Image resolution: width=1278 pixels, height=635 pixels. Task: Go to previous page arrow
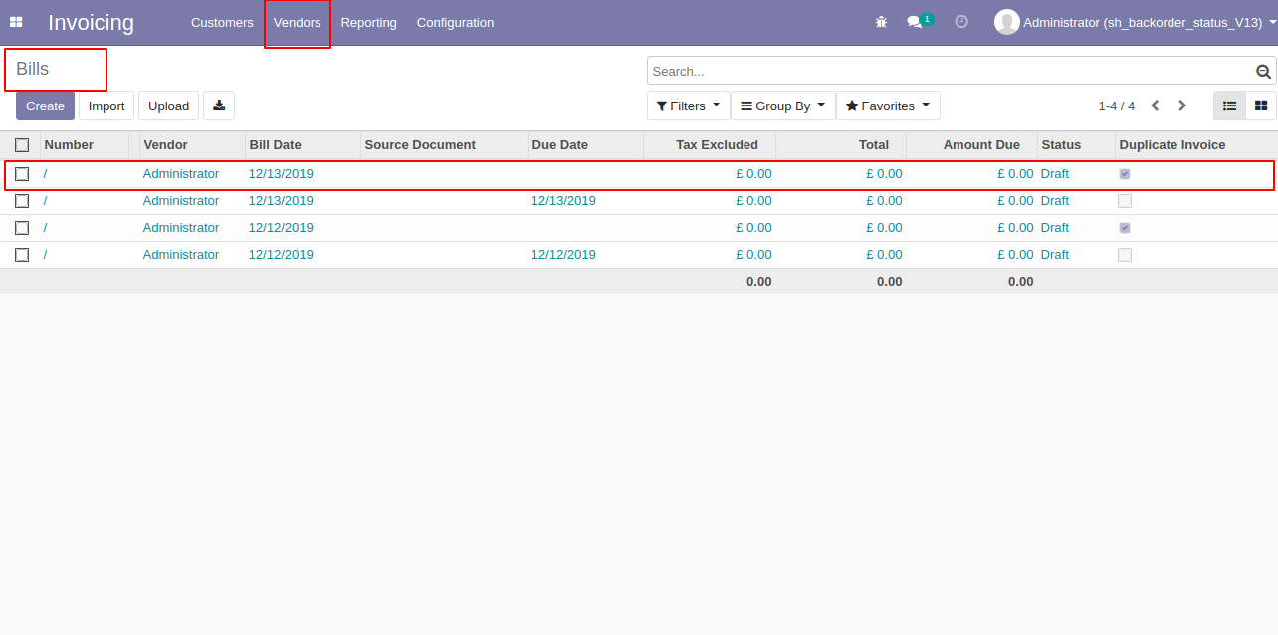coord(1155,106)
